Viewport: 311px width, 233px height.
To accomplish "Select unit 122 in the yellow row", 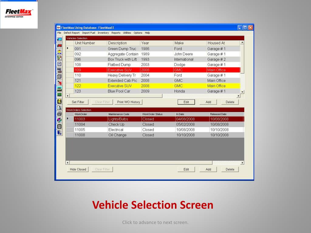I will click(x=90, y=86).
